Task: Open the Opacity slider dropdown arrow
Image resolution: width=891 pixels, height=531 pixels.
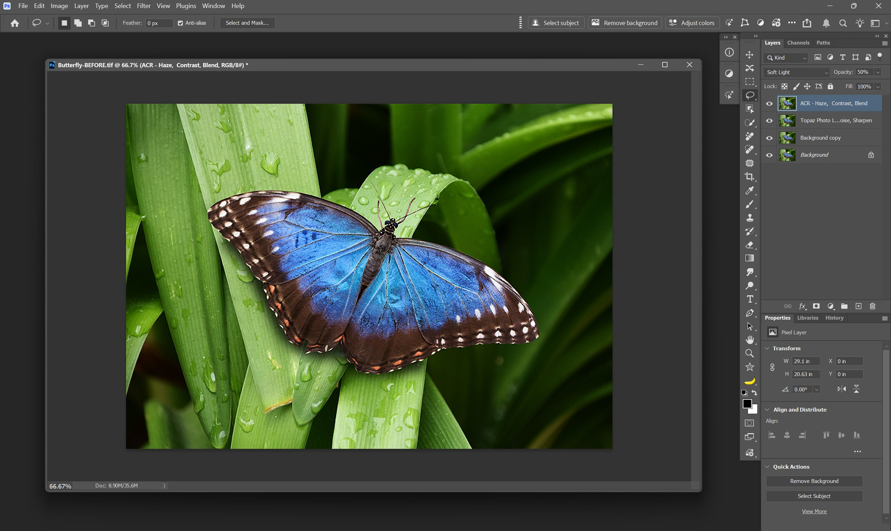Action: pyautogui.click(x=878, y=72)
